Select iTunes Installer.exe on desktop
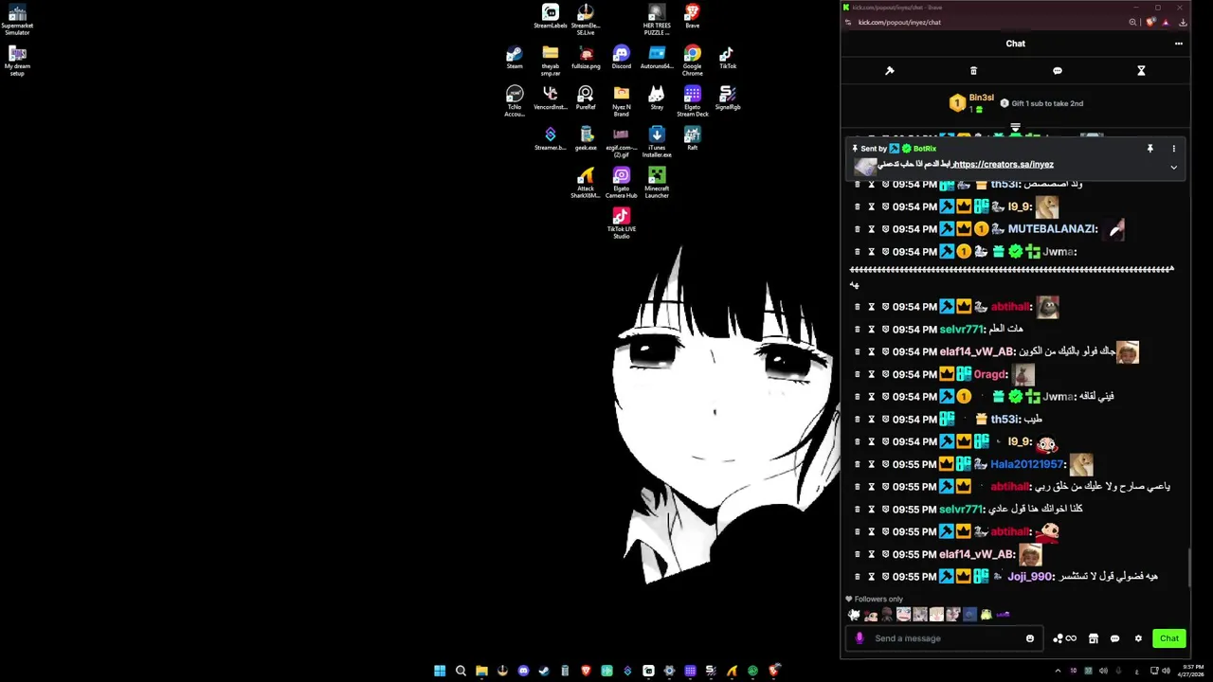This screenshot has width=1213, height=682. pos(657,142)
